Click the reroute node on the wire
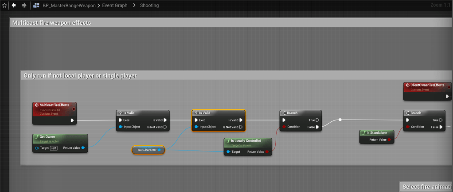Viewport: 453px width, 192px height. click(340, 120)
